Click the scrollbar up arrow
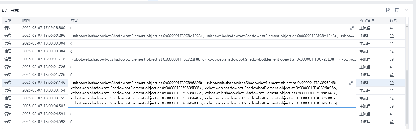The width and height of the screenshot is (417, 131). (407, 26)
